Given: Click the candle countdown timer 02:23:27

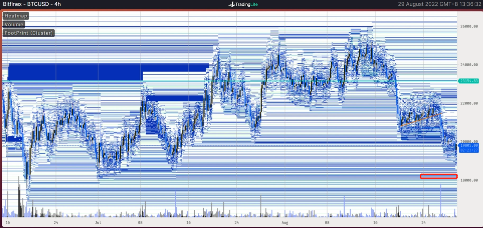Looking at the screenshot, I should (468, 150).
